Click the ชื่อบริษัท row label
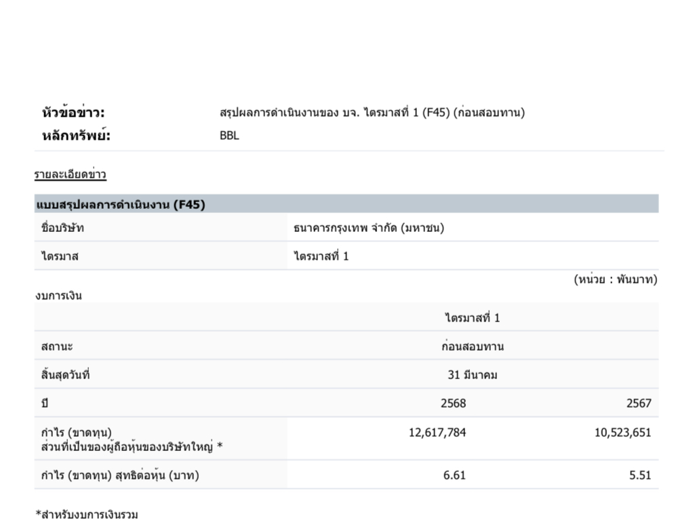 (62, 228)
